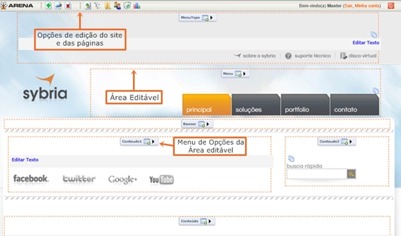Click the Sair link
The height and width of the screenshot is (236, 401).
[348, 6]
